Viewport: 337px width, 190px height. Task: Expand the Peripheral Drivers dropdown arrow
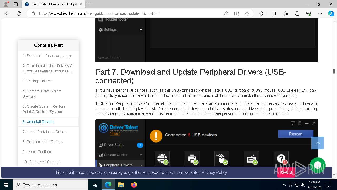[141, 165]
